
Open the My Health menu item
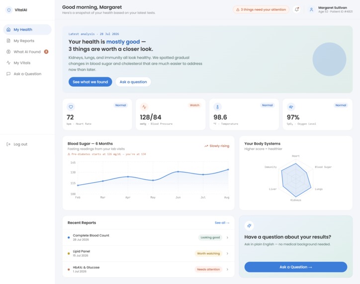[27, 30]
